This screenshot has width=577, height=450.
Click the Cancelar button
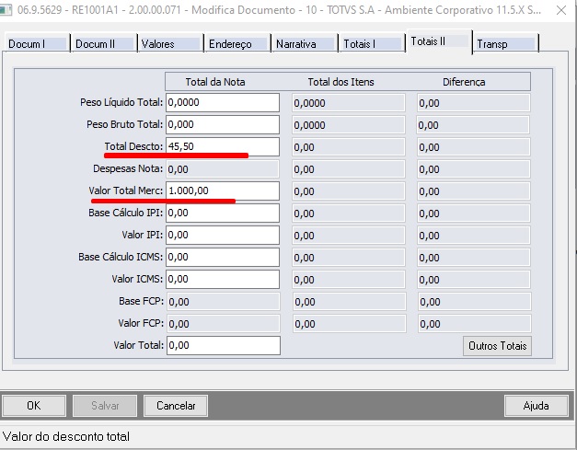point(176,406)
